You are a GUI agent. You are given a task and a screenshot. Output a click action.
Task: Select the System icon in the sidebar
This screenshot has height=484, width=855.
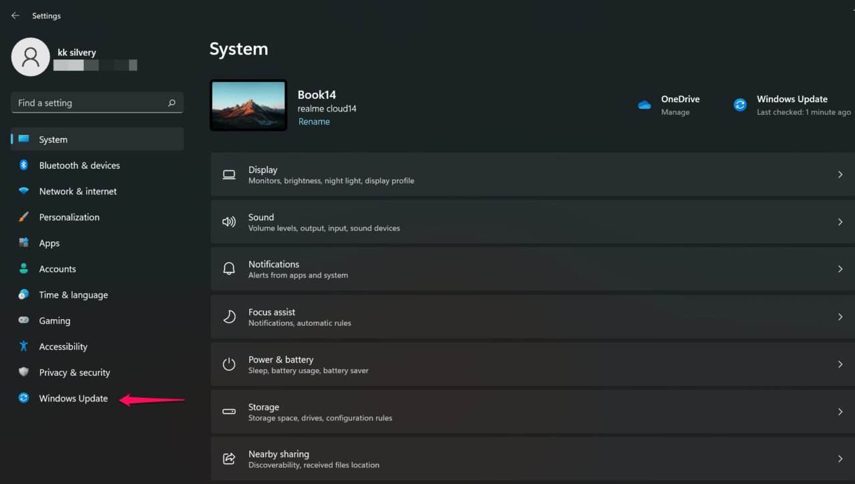(x=25, y=139)
